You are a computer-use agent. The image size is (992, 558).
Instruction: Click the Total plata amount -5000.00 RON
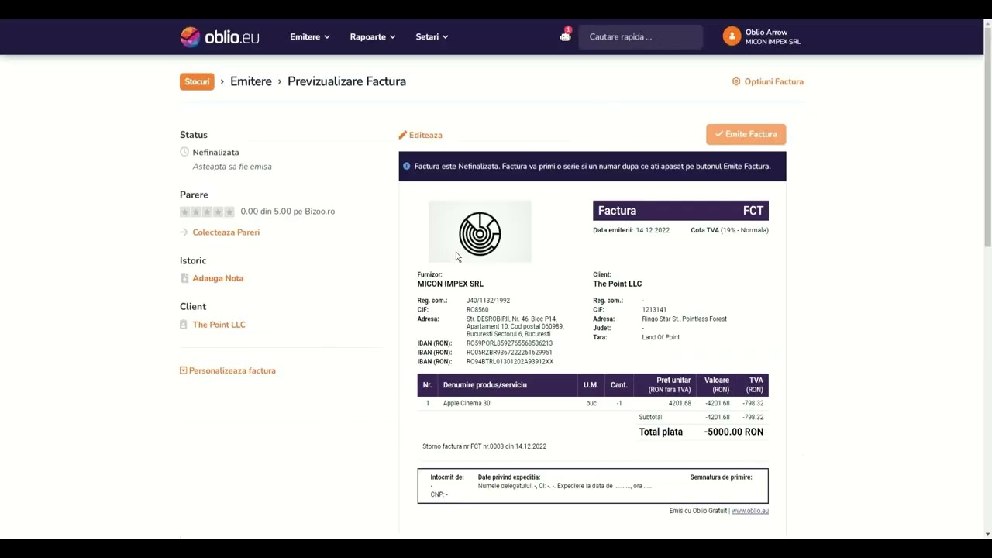pyautogui.click(x=734, y=432)
